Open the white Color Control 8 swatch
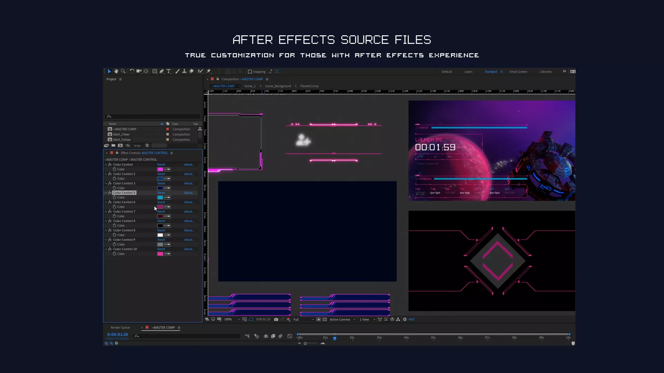The width and height of the screenshot is (664, 373). pyautogui.click(x=160, y=235)
